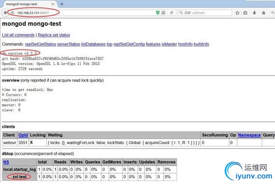The image size is (275, 184).
Task: Click the search magnifier icon
Action: [181, 13]
